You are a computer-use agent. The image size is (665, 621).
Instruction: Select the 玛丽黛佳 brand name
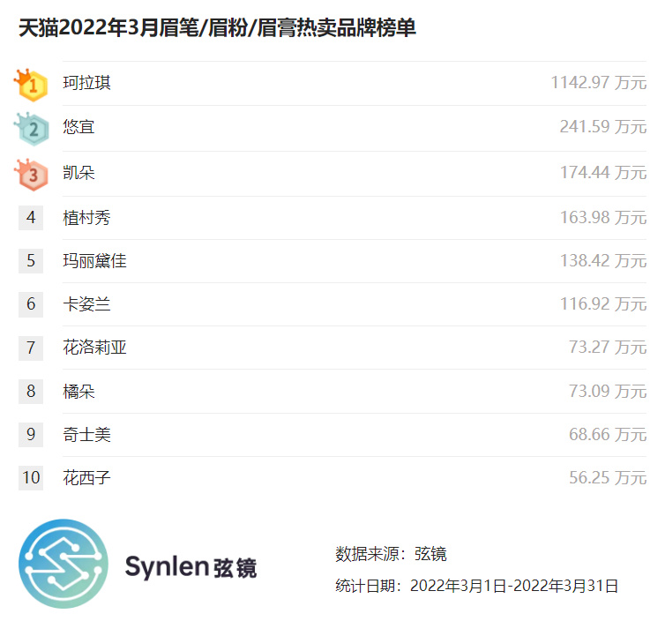click(x=95, y=261)
